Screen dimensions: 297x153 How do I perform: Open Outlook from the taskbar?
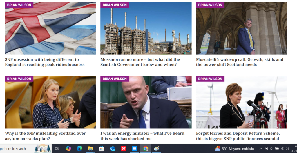(x=112, y=149)
